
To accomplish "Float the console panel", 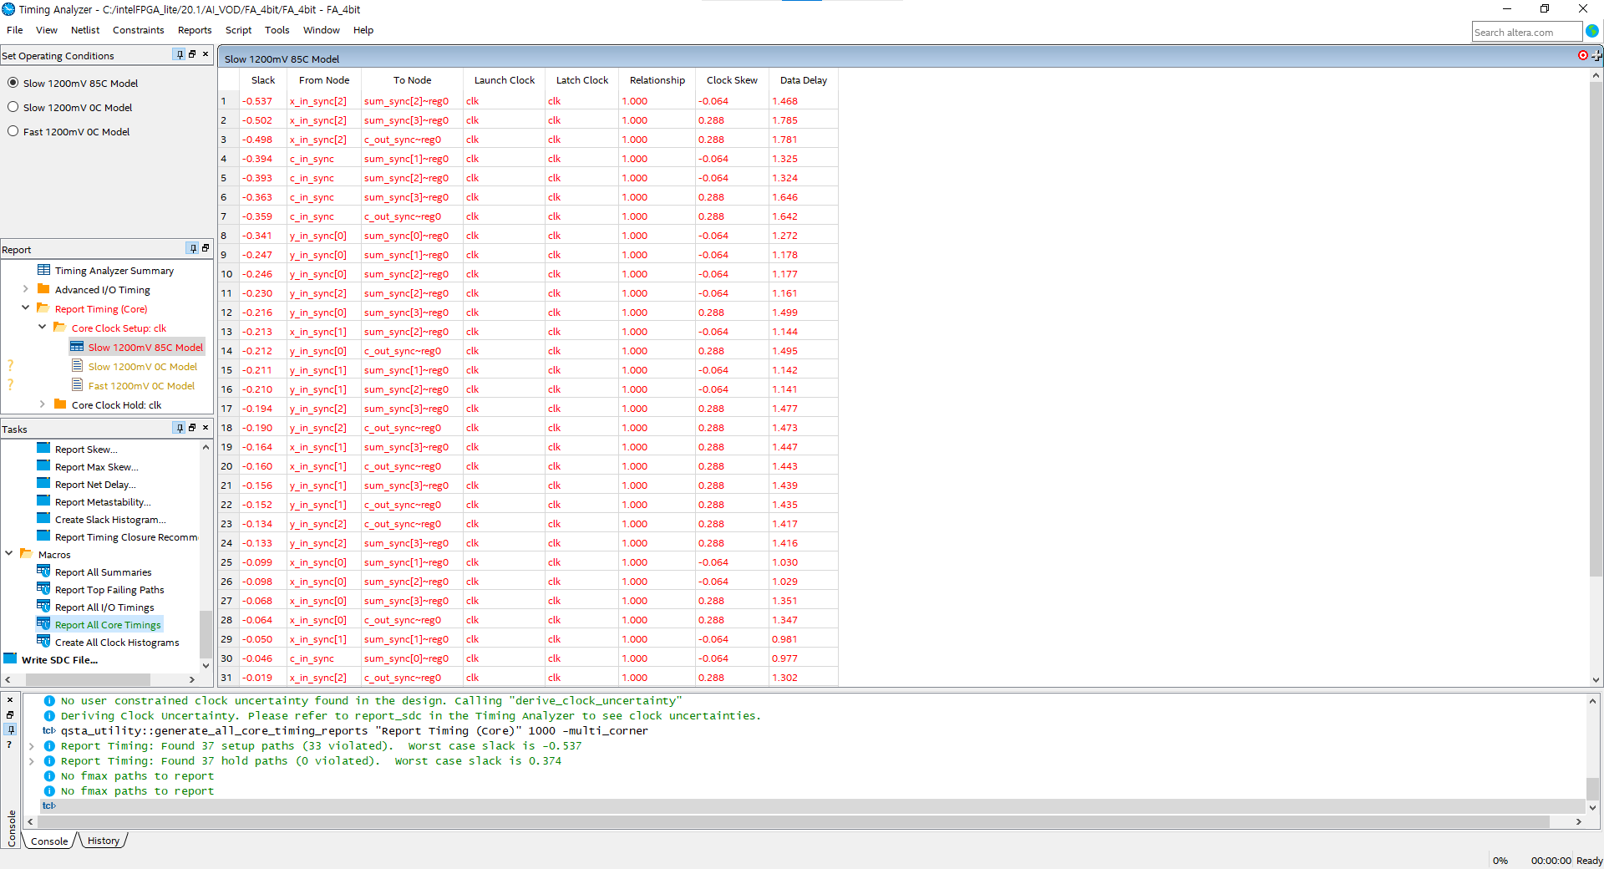I will tap(10, 714).
